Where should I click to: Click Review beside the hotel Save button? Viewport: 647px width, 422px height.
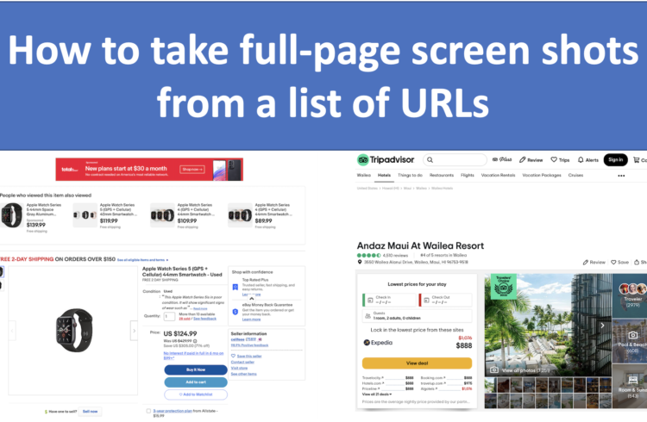coord(594,262)
